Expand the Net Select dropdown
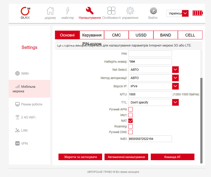This screenshot has height=177, width=211. point(175,70)
